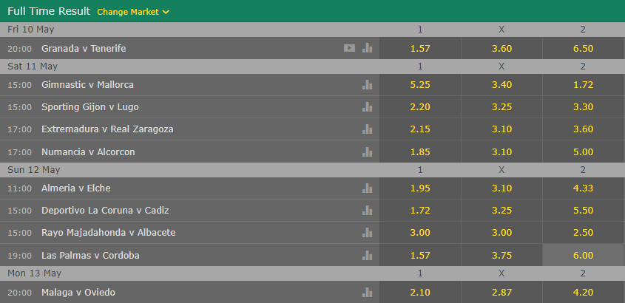Select Granada home win odds 1.57
The width and height of the screenshot is (625, 303).
(x=420, y=48)
